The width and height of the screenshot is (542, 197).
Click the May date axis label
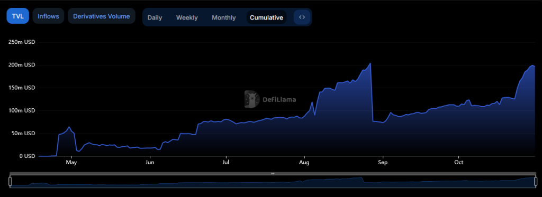[71, 162]
